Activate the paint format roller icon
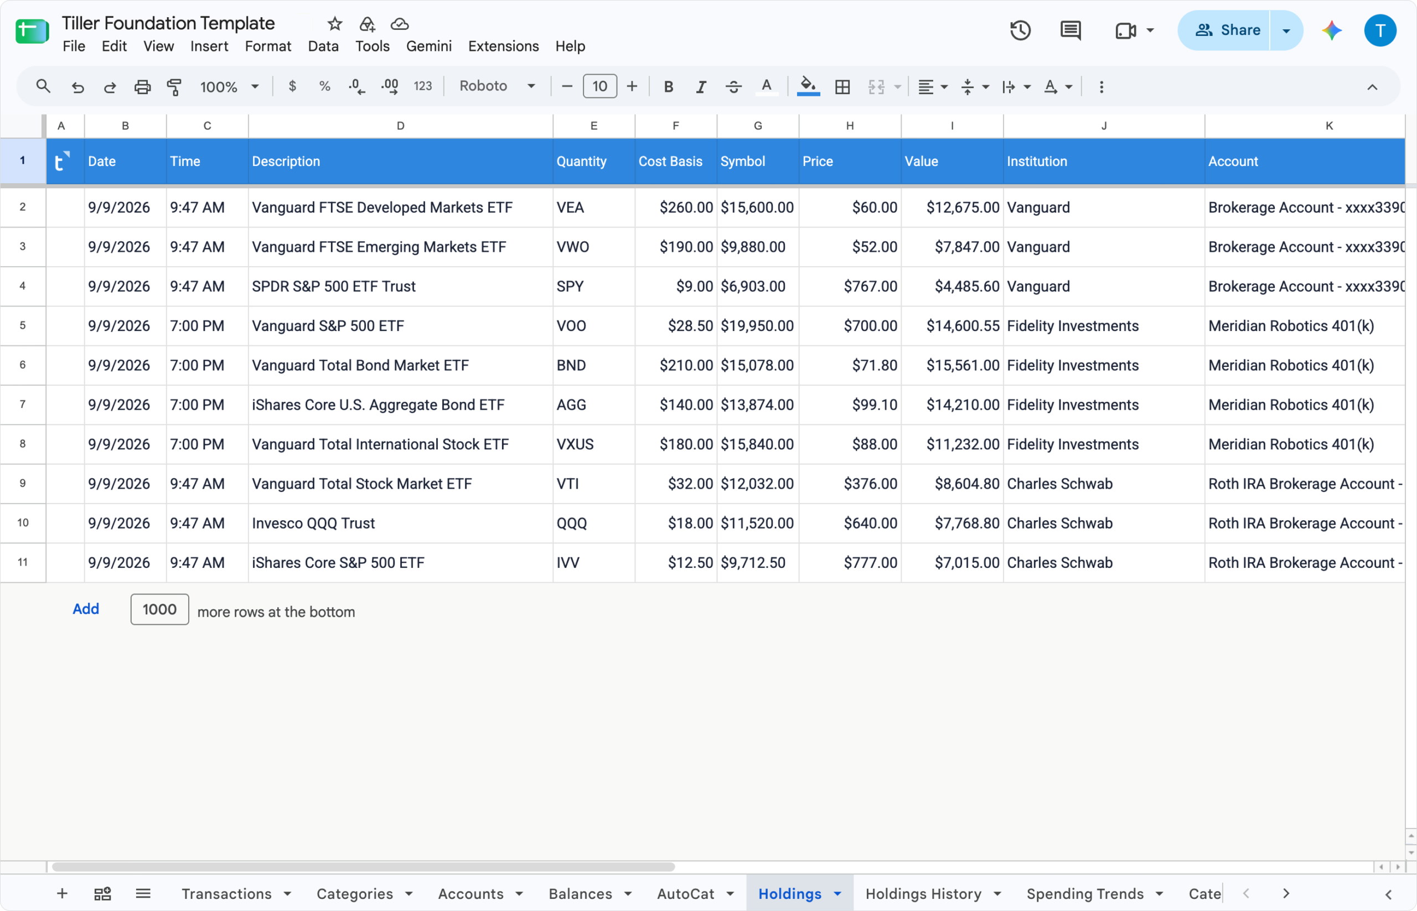Image resolution: width=1417 pixels, height=911 pixels. pyautogui.click(x=174, y=87)
